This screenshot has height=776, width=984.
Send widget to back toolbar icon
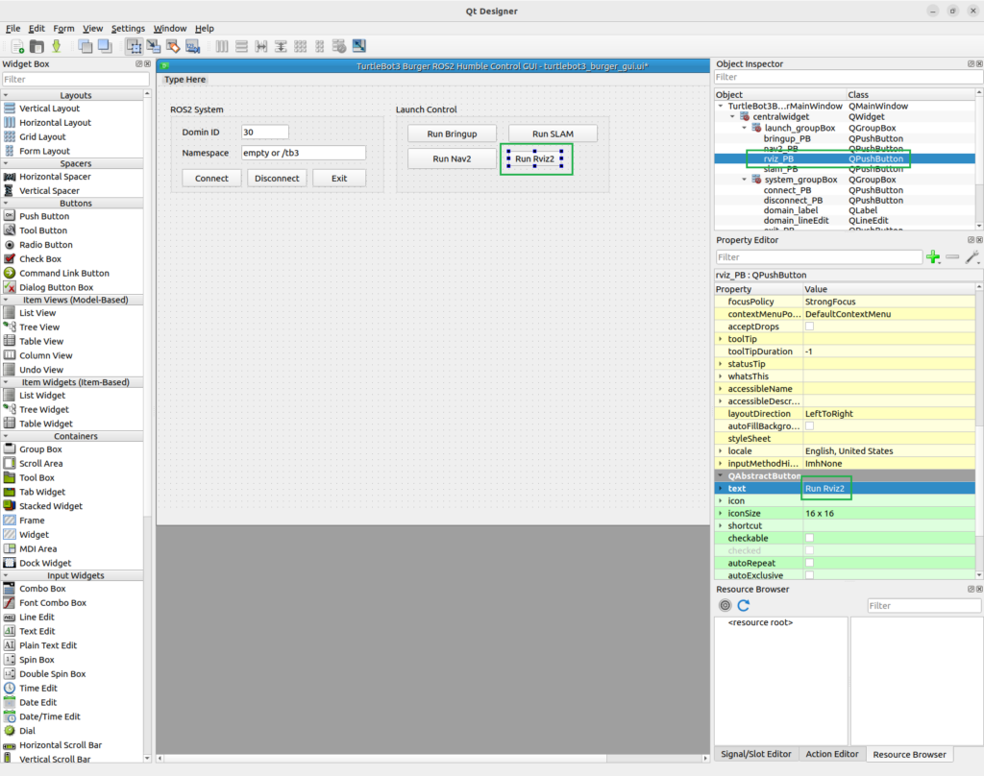[86, 46]
